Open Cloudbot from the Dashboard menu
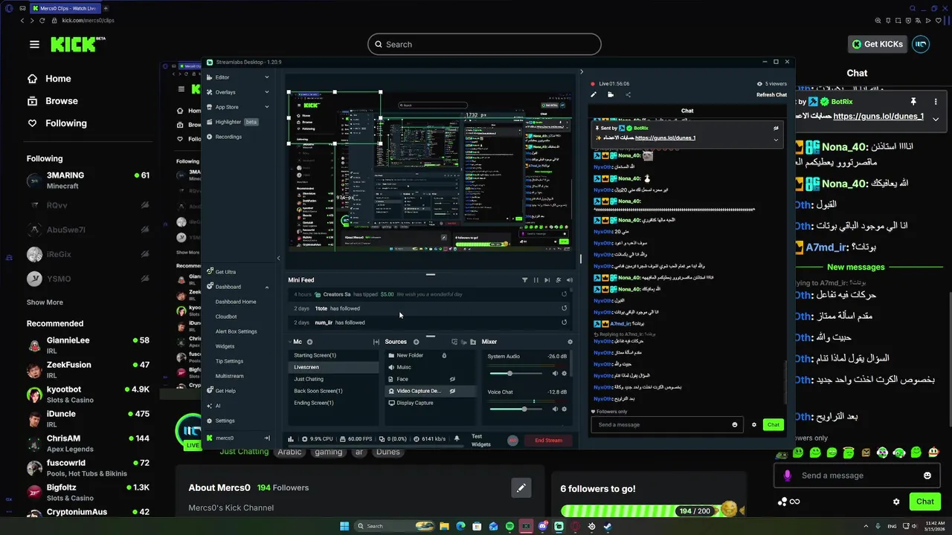The width and height of the screenshot is (952, 535). tap(226, 317)
